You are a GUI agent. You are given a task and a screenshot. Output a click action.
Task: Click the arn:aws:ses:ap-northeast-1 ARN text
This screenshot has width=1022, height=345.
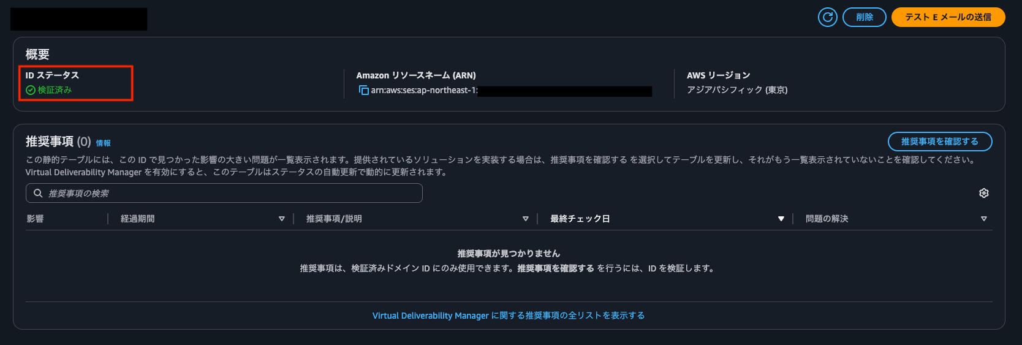coord(424,91)
